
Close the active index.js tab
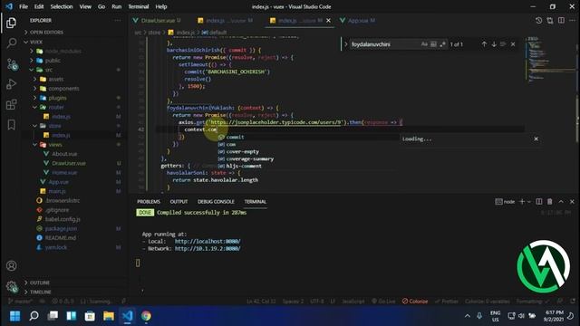328,21
